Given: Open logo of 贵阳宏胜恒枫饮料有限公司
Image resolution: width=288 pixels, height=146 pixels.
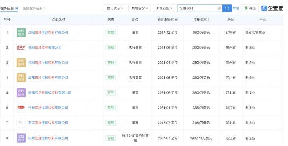Looking at the screenshot, I should 21,63.
